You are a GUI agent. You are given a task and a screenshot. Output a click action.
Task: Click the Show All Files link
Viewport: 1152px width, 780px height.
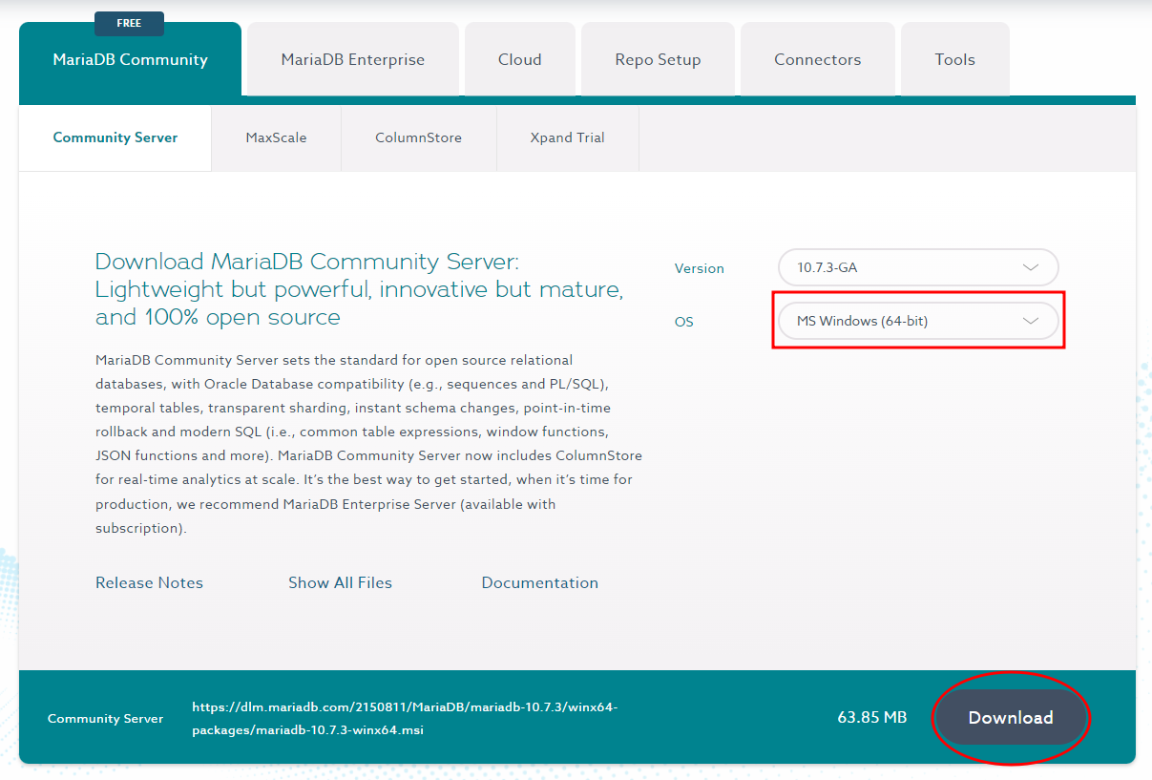[x=341, y=582]
